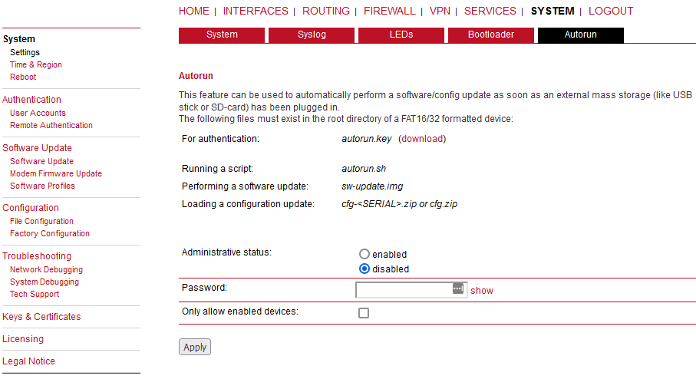
Task: Open Factory Configuration in sidebar
Action: (x=50, y=233)
